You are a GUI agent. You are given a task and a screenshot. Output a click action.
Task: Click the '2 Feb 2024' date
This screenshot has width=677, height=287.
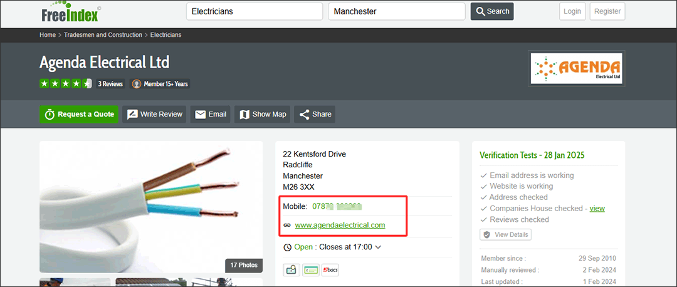(x=599, y=270)
